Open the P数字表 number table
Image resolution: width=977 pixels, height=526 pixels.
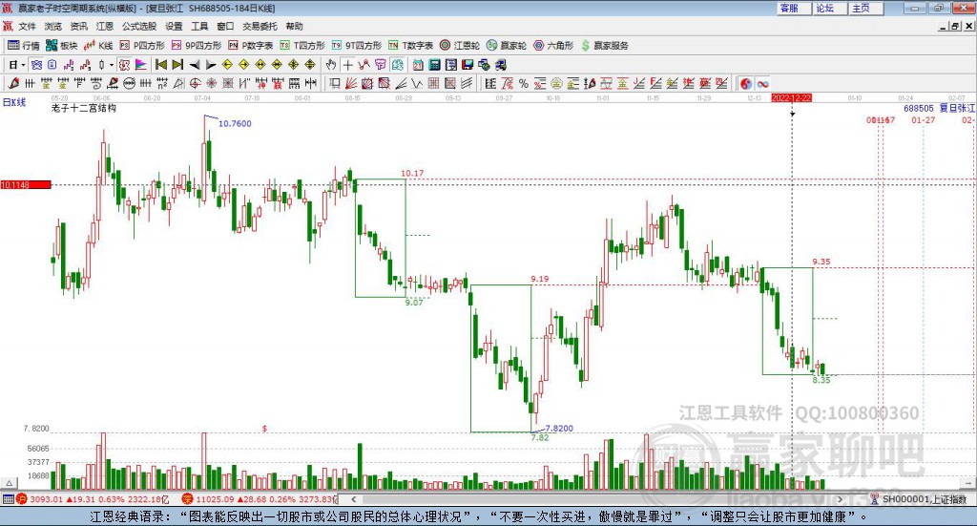tap(251, 45)
